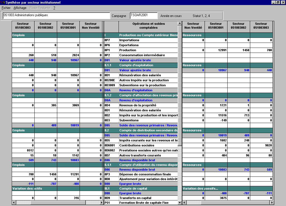Select the 0D6001 Contributions sociales row

click(x=141, y=146)
